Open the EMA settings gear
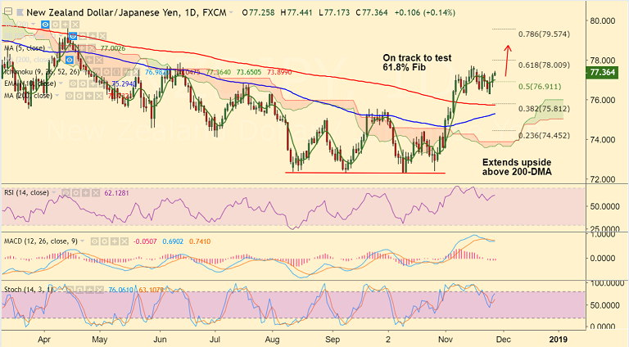Viewport: 629px width, 347px height. click(83, 83)
